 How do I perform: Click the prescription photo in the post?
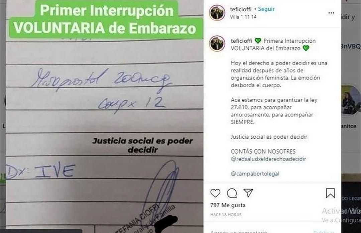click(x=105, y=117)
